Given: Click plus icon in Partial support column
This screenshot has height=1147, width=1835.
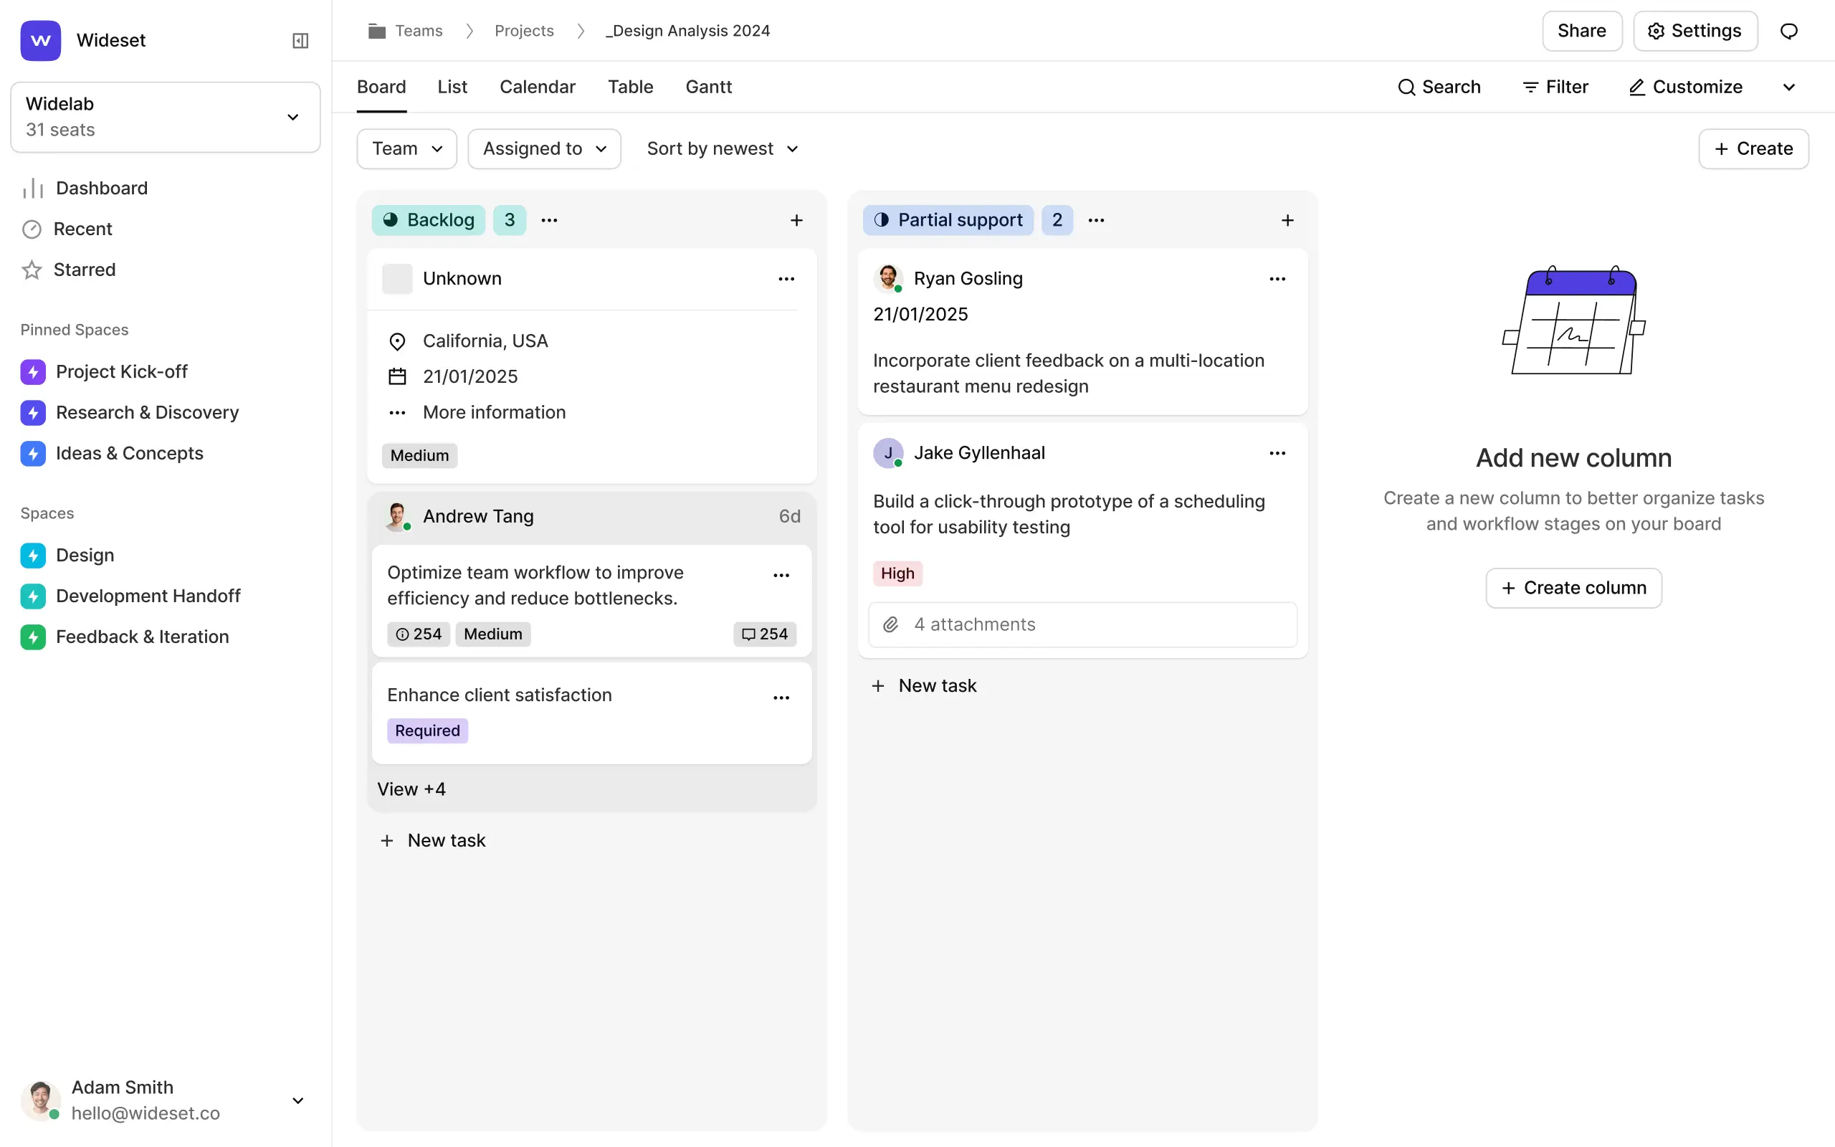Looking at the screenshot, I should (x=1287, y=220).
